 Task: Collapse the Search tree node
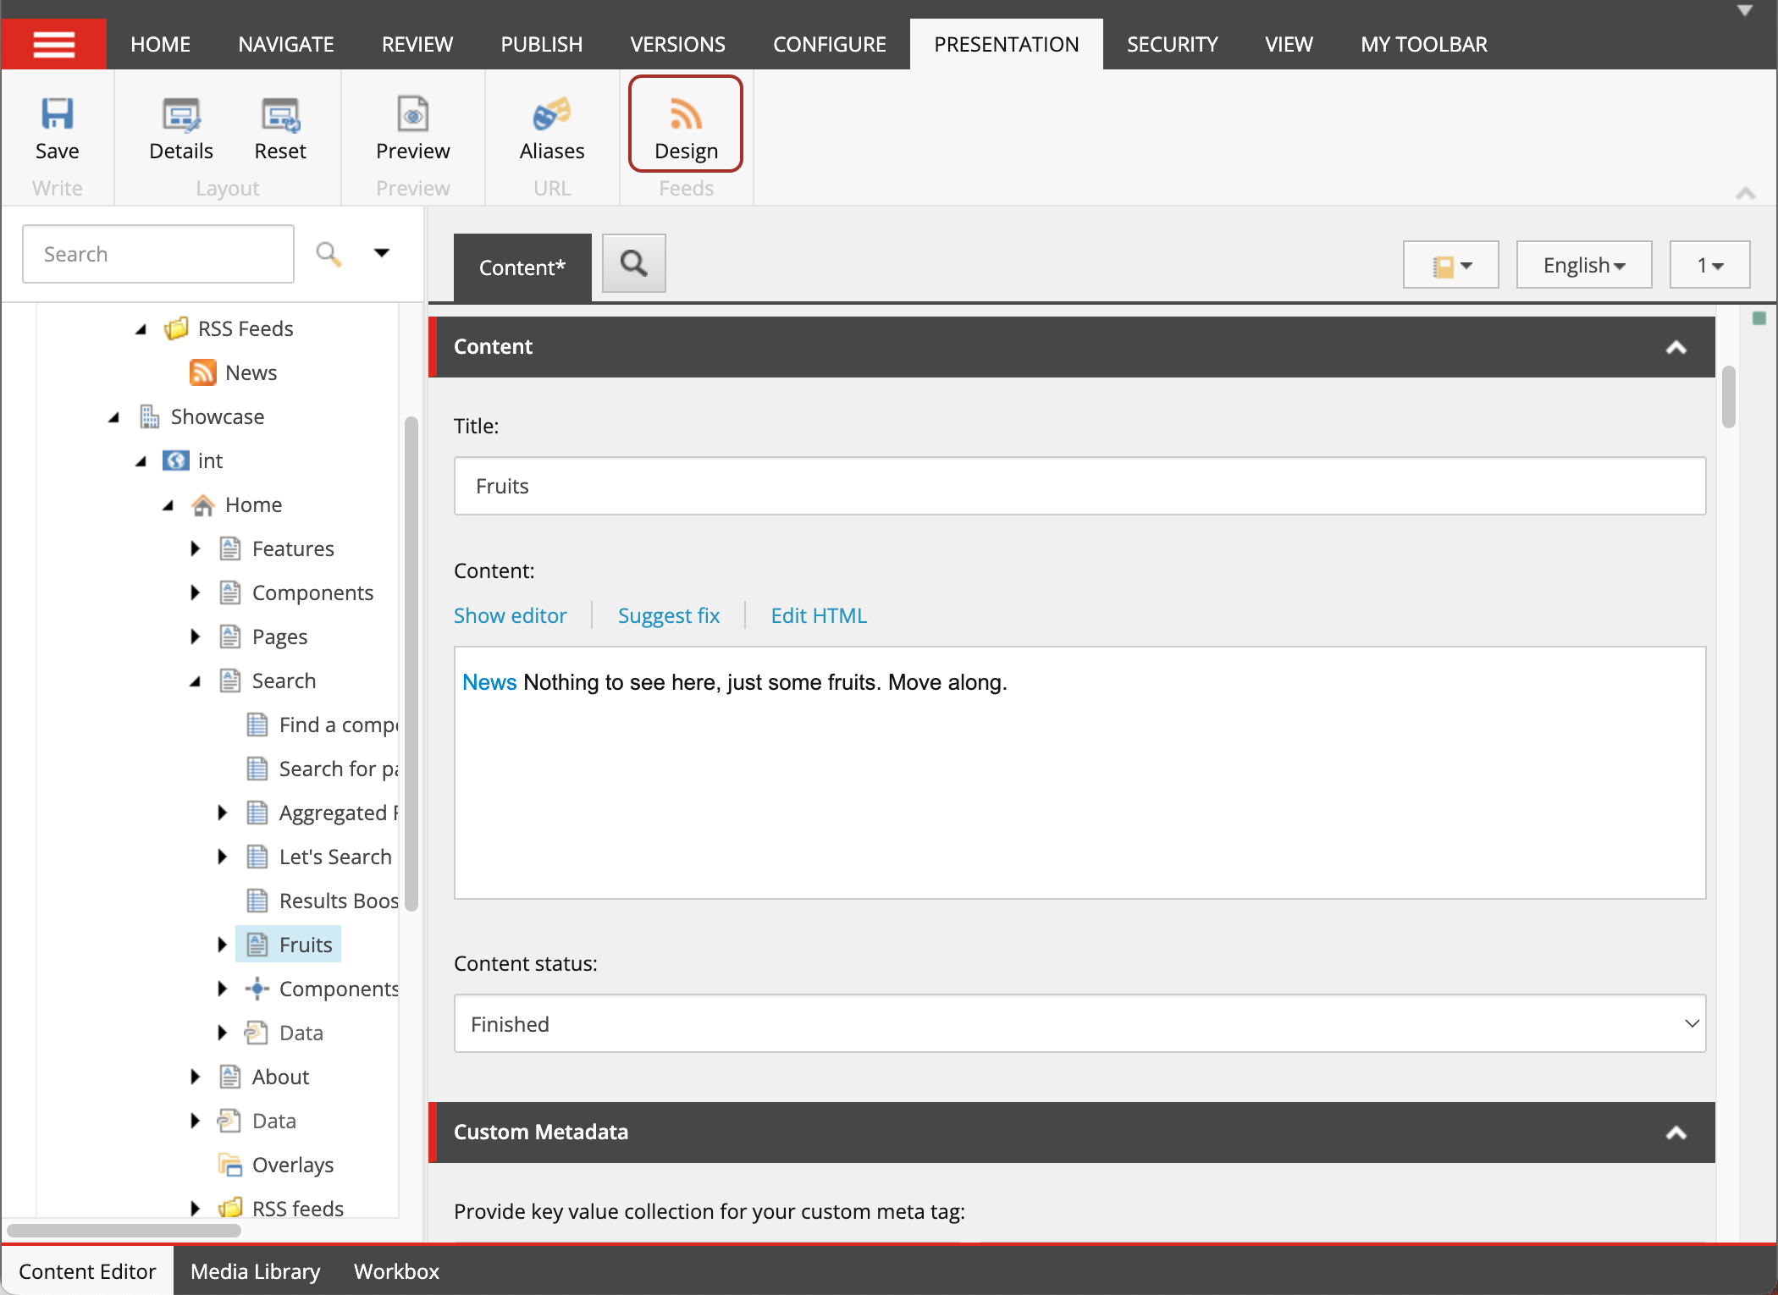click(x=196, y=681)
